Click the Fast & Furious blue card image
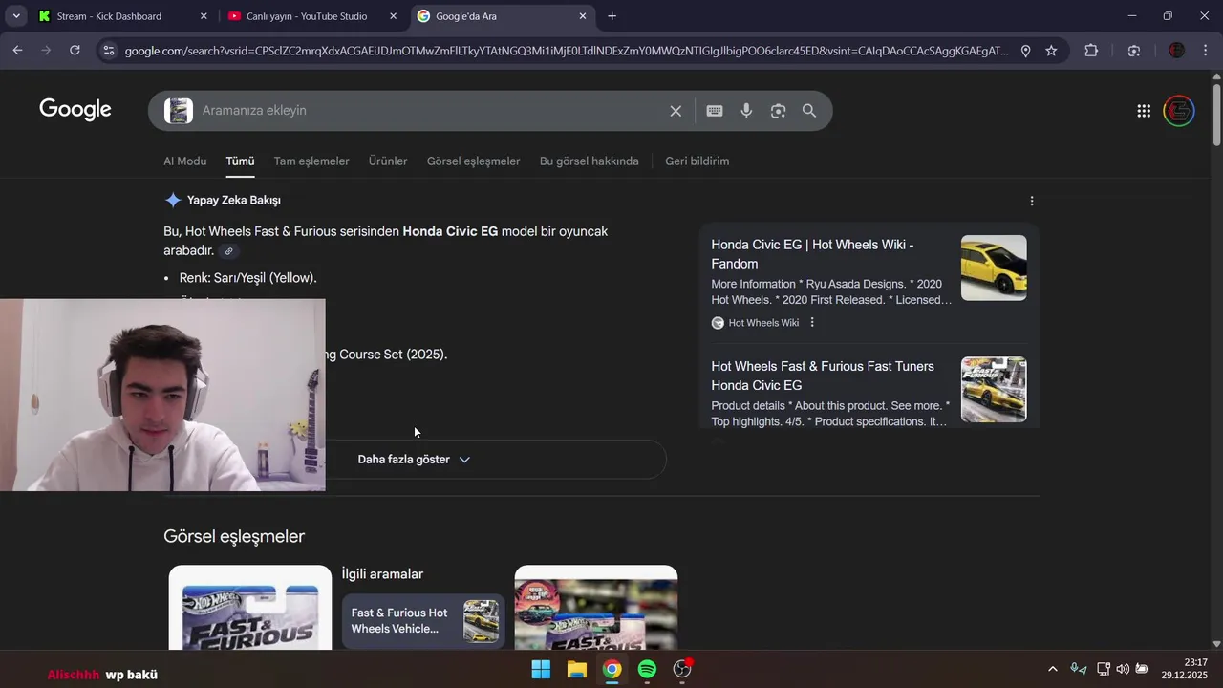Viewport: 1223px width, 688px height. [250, 608]
